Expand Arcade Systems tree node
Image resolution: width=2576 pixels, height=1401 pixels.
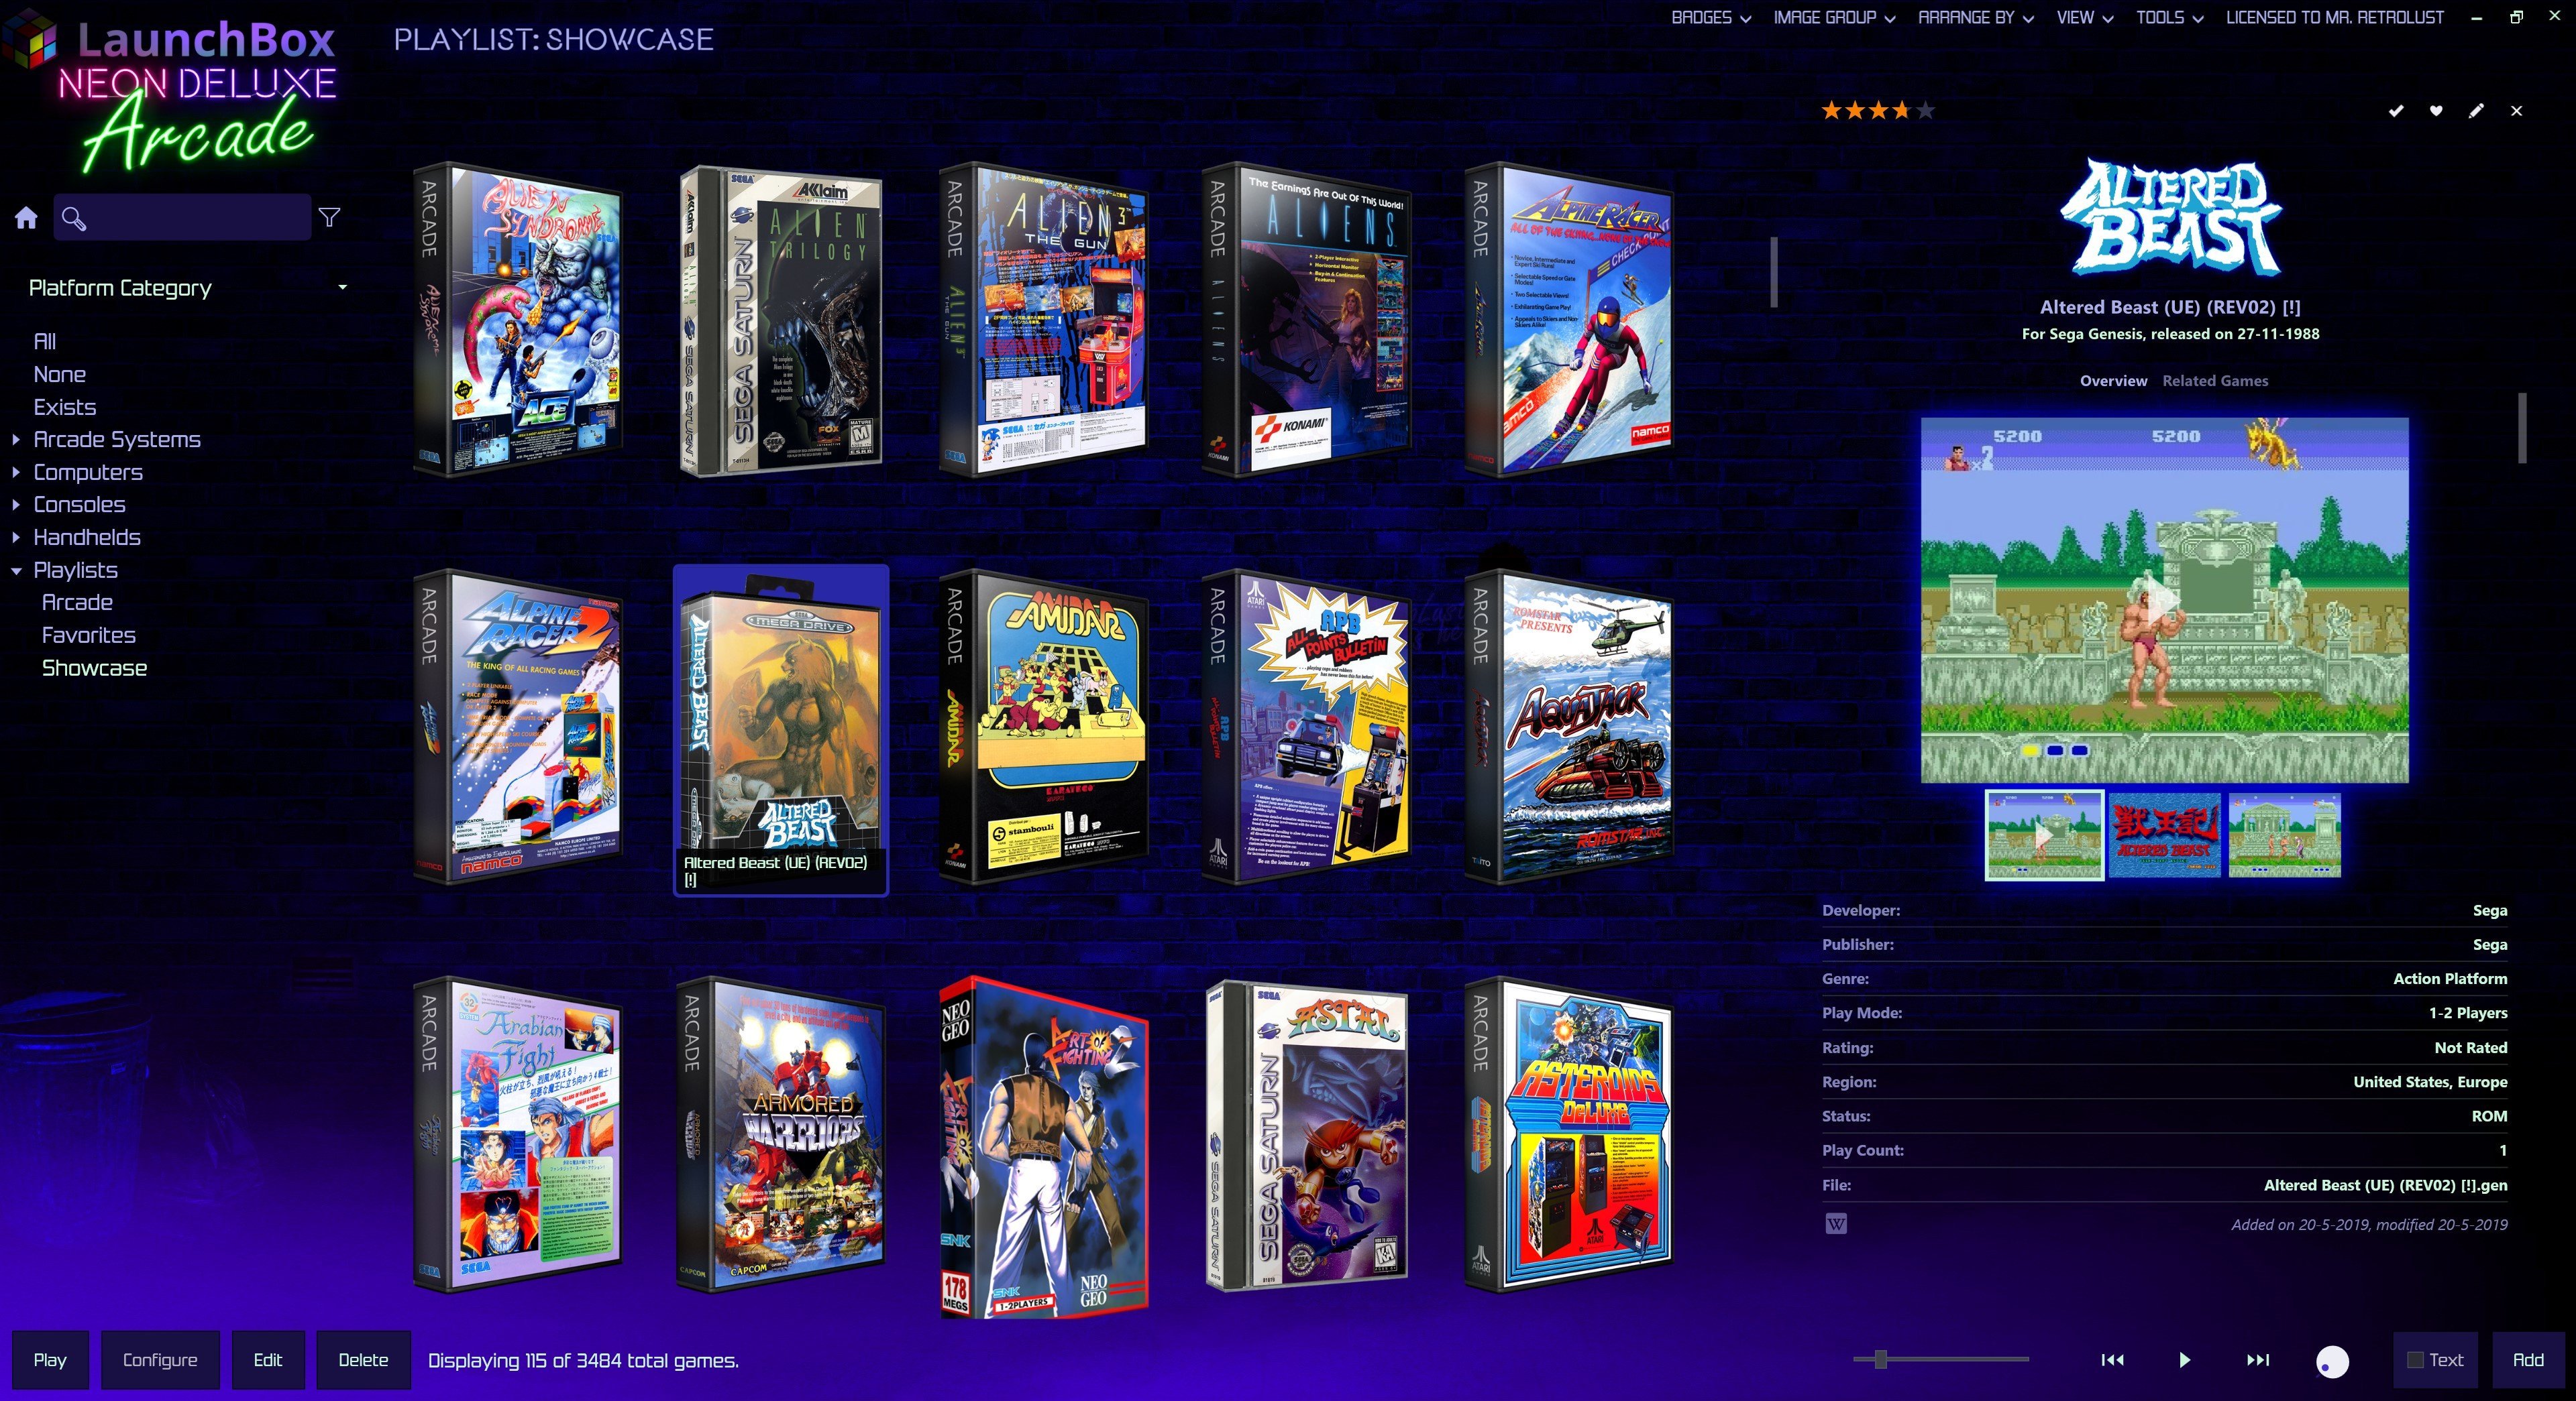pos(16,438)
